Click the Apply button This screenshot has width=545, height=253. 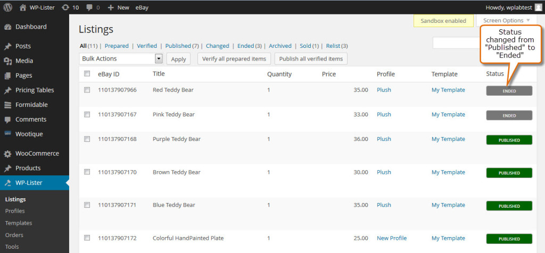click(179, 59)
